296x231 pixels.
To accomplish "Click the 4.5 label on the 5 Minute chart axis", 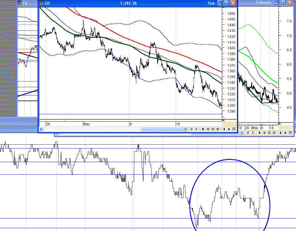I will coord(289,107).
